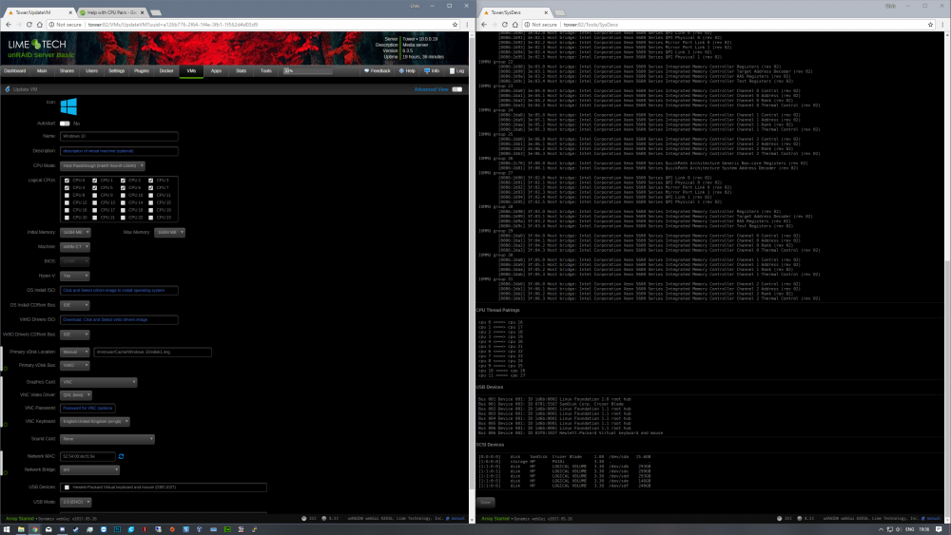951x535 pixels.
Task: Open the Plugins menu tab
Action: coord(142,71)
